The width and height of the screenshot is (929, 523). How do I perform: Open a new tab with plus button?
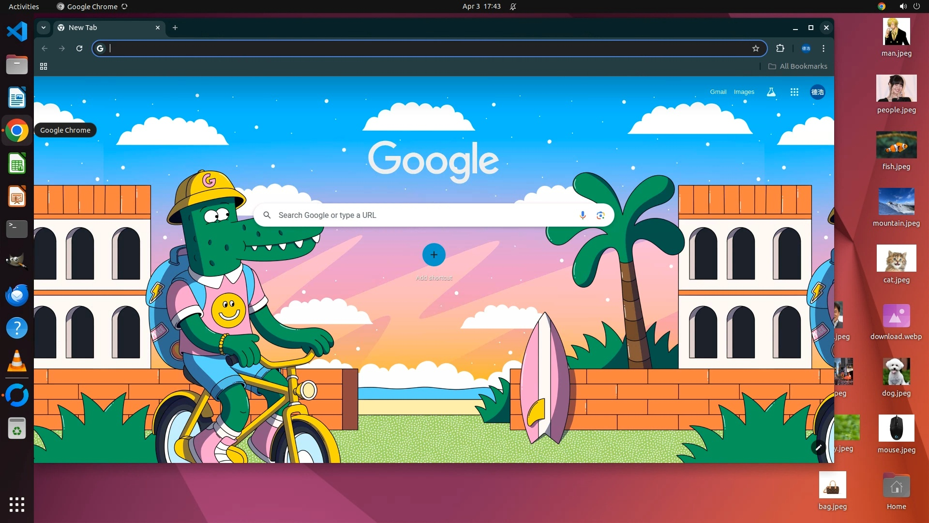175,28
